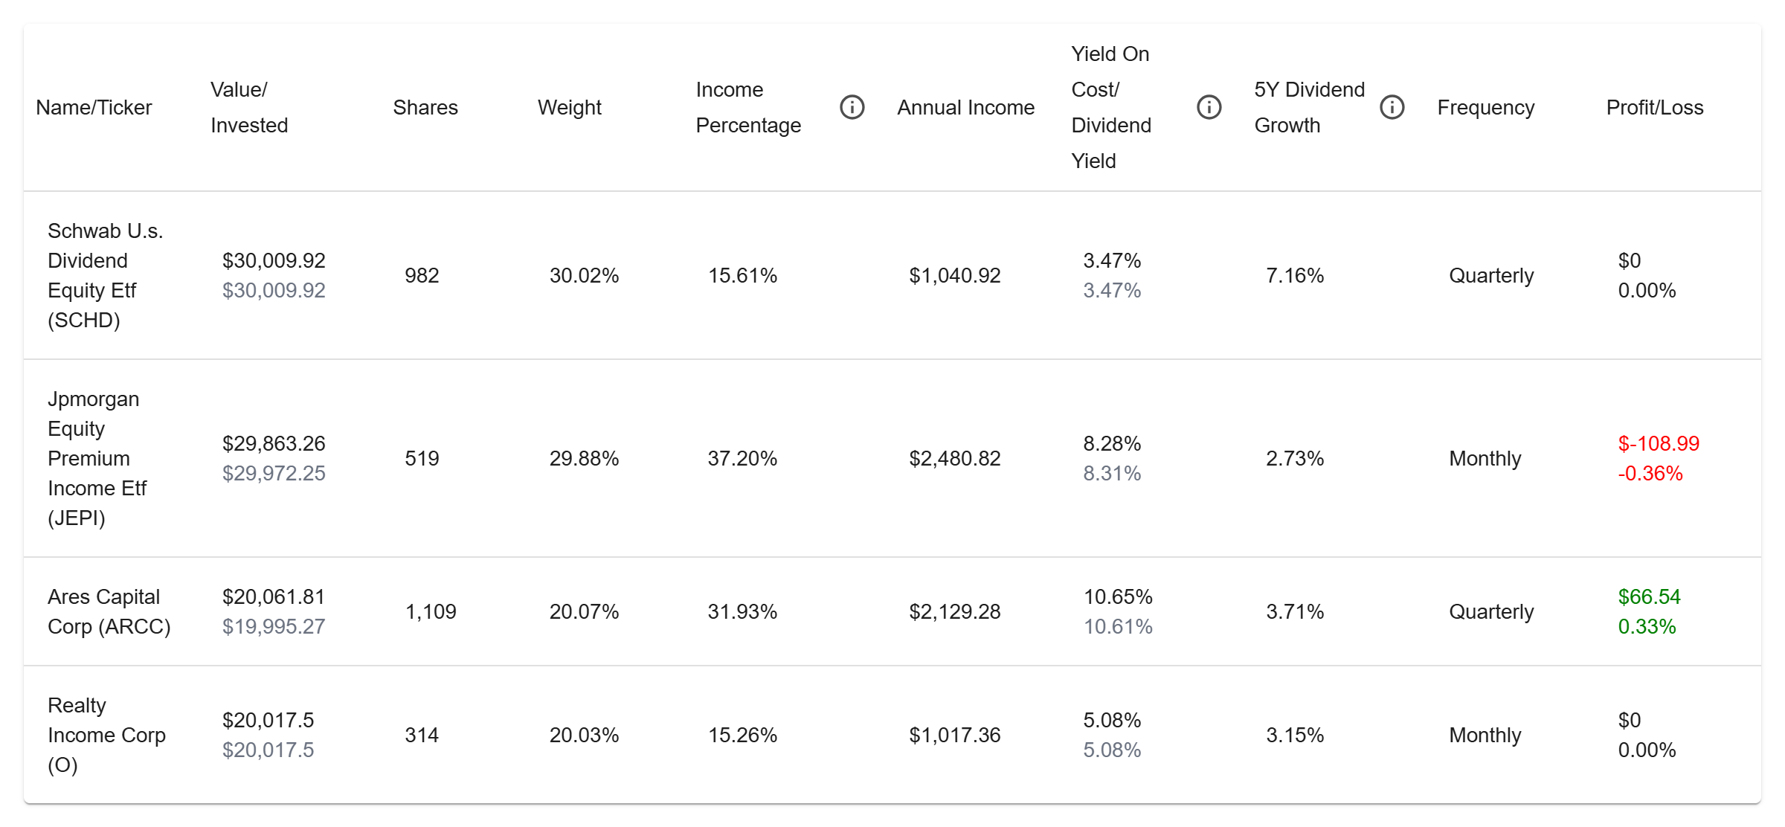Click the Income Percentage info icon
This screenshot has height=827, width=1785.
click(x=852, y=107)
